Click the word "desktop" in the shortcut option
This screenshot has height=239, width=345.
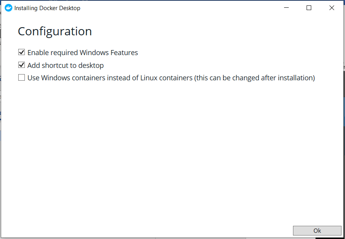(91, 65)
